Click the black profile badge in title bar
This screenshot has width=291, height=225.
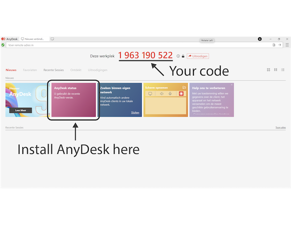[x=259, y=39]
